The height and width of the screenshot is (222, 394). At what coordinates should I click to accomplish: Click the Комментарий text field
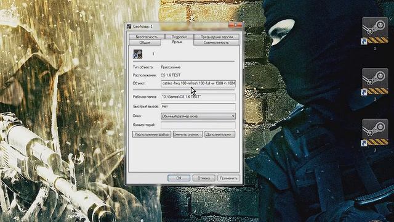click(x=198, y=125)
